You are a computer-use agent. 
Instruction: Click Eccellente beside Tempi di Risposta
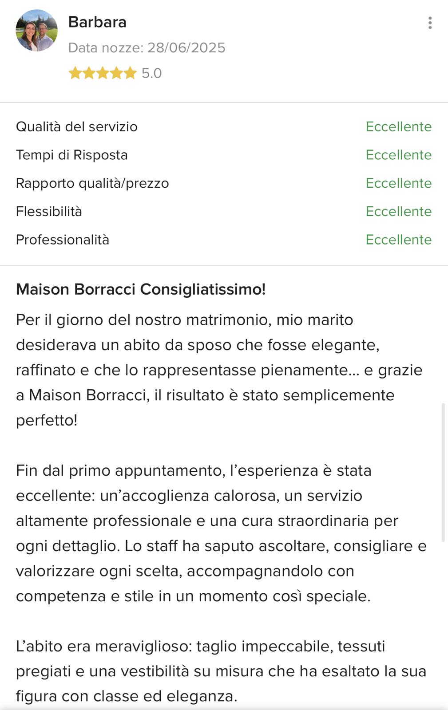point(398,155)
